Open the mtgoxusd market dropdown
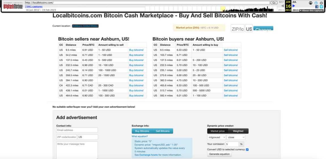326x159 pixels. click(216, 137)
